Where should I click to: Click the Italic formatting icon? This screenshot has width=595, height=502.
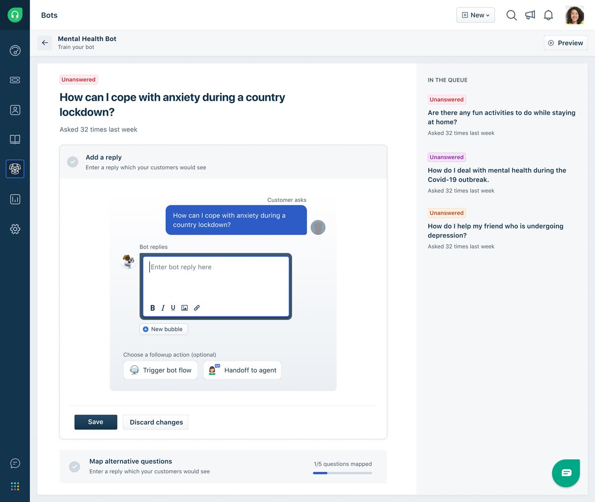[163, 308]
